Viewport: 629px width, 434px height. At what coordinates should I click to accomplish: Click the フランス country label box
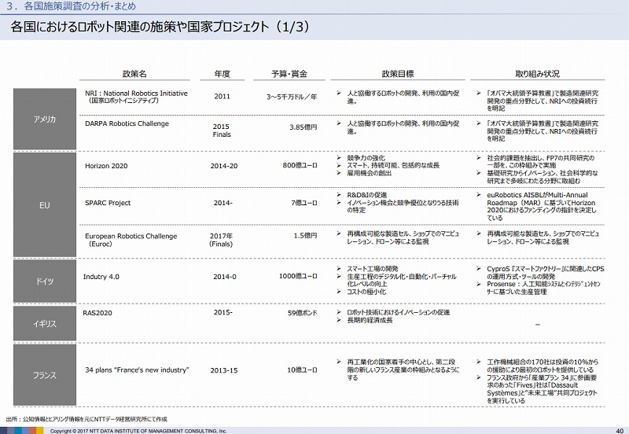(x=43, y=375)
